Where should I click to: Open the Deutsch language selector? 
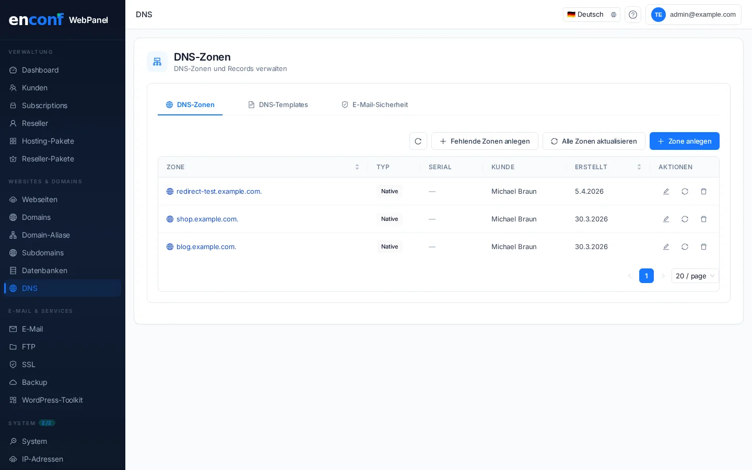pos(591,15)
